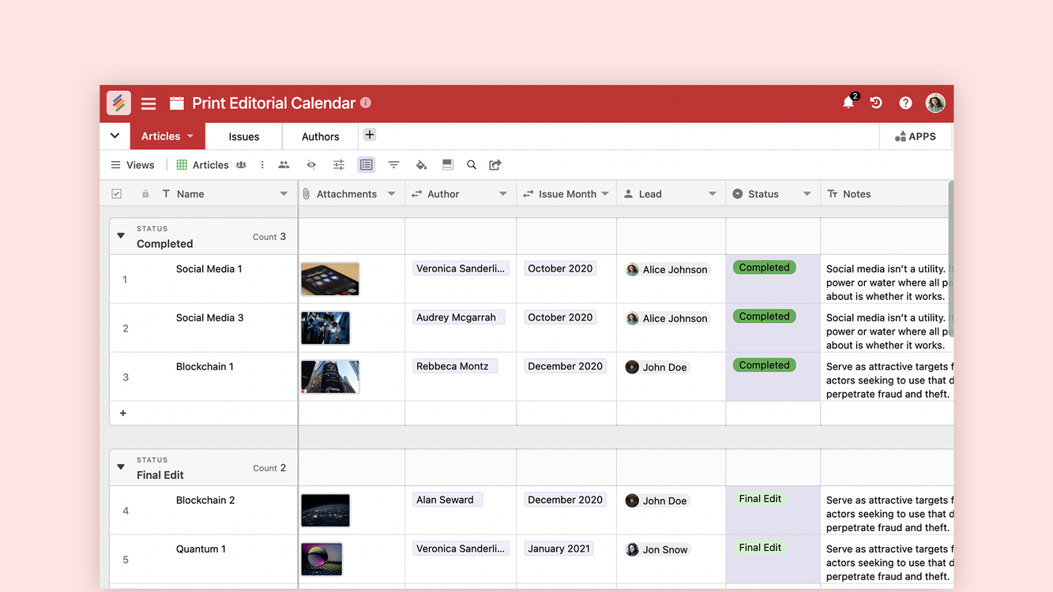Screen dimensions: 1053x592
Task: Open the search magnifier icon
Action: click(x=472, y=165)
